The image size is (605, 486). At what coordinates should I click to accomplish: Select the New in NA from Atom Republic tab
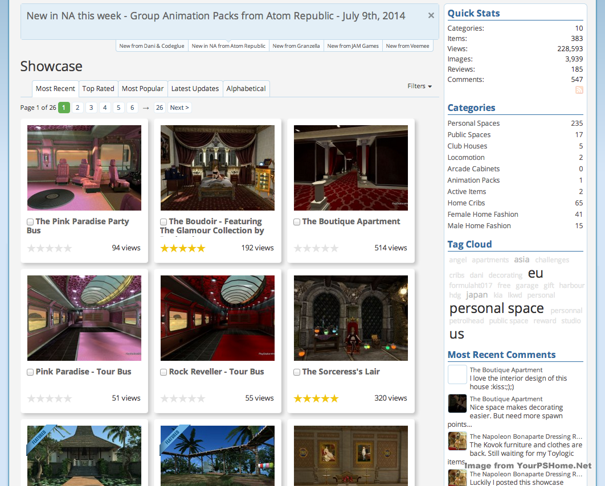228,46
